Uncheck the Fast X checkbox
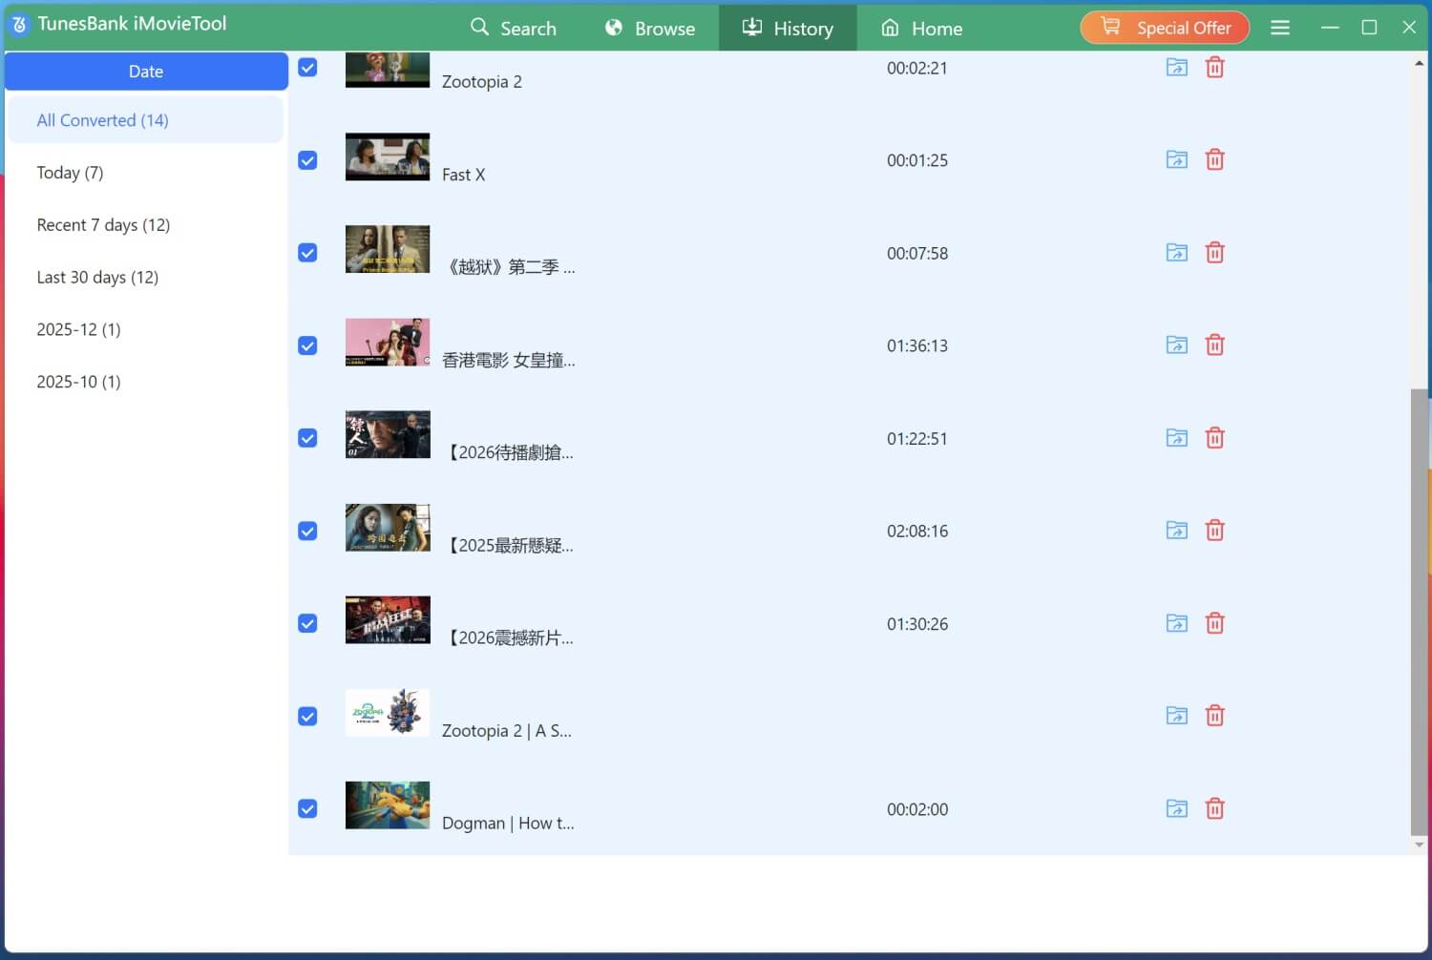1432x960 pixels. point(307,160)
